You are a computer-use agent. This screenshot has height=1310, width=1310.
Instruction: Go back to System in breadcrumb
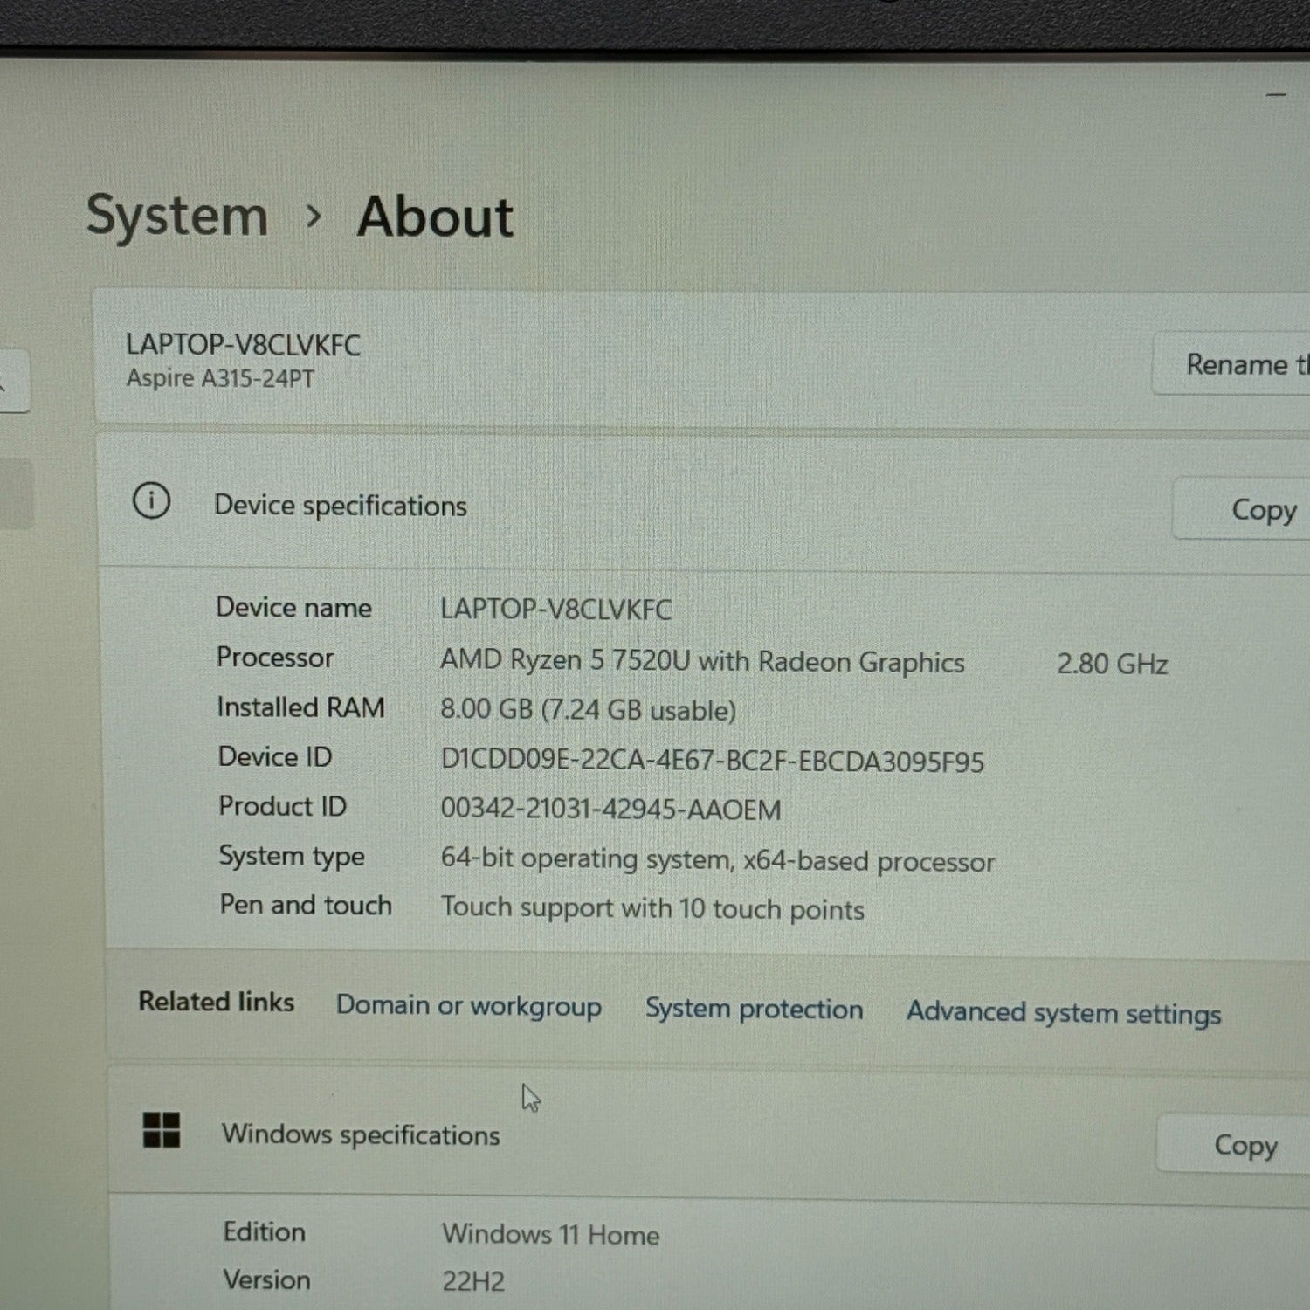(x=177, y=216)
